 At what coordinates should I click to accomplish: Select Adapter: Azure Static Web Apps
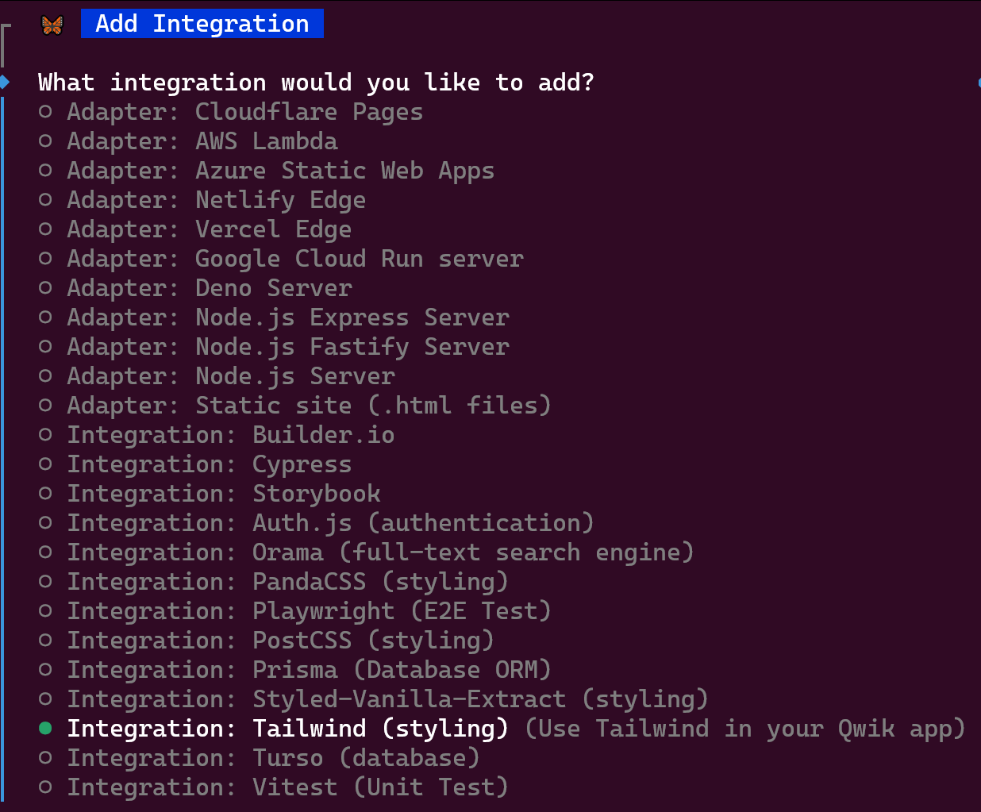[x=279, y=170]
